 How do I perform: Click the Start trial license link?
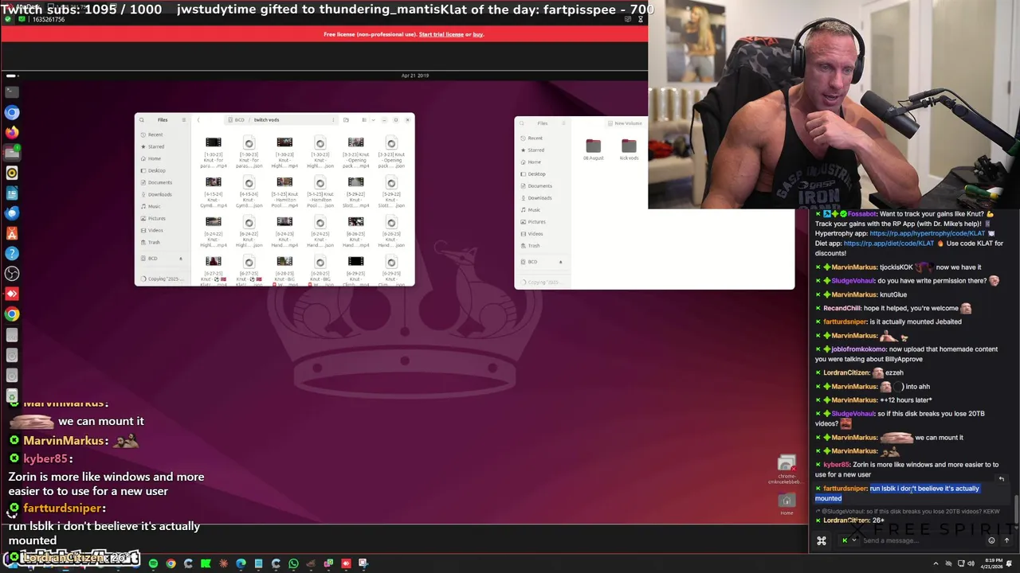(x=441, y=34)
